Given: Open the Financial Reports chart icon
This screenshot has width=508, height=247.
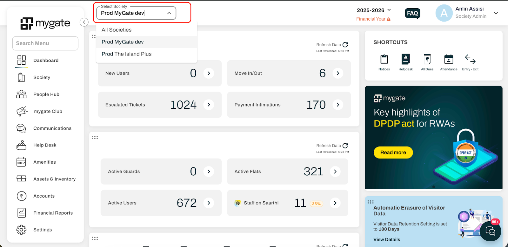Looking at the screenshot, I should pos(22,213).
